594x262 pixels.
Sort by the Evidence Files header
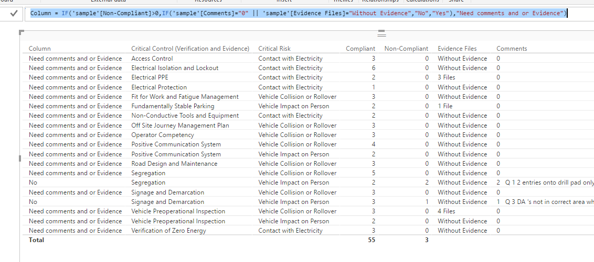(457, 49)
